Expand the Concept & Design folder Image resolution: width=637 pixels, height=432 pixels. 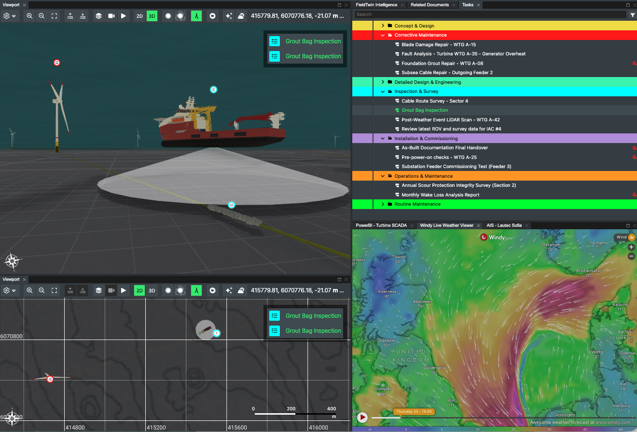(x=383, y=26)
